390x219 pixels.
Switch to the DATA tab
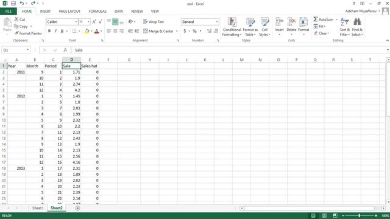pos(119,12)
